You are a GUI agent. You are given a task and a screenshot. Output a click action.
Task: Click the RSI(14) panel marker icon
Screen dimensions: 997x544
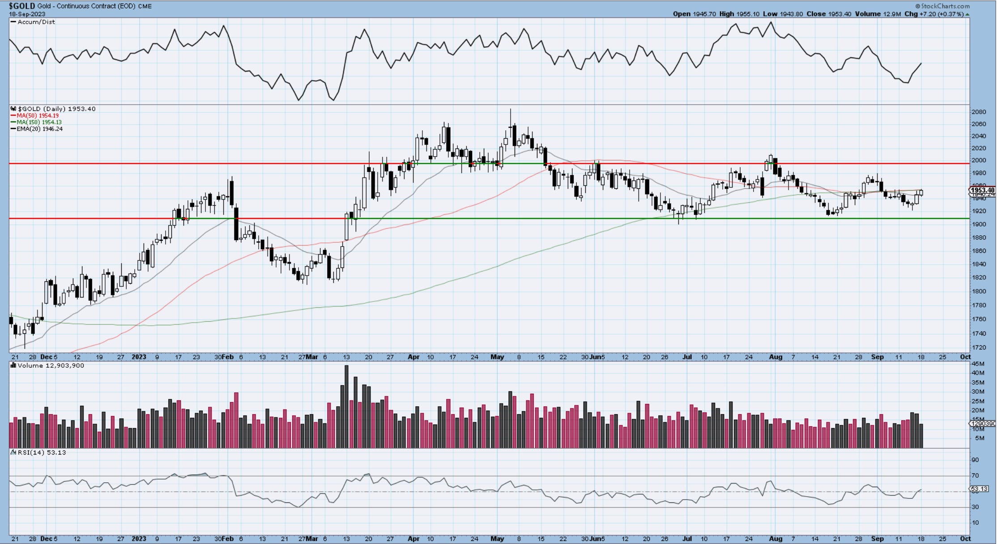pyautogui.click(x=13, y=452)
